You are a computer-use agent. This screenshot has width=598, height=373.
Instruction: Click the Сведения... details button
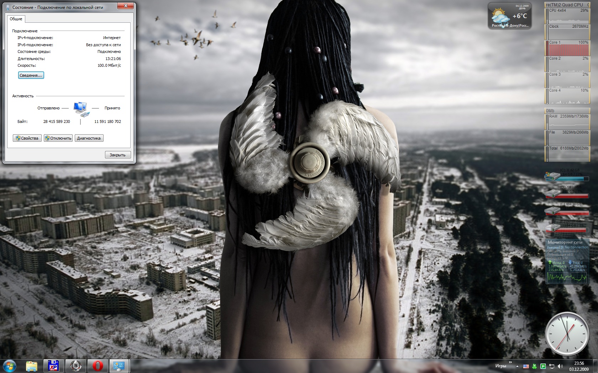(31, 75)
